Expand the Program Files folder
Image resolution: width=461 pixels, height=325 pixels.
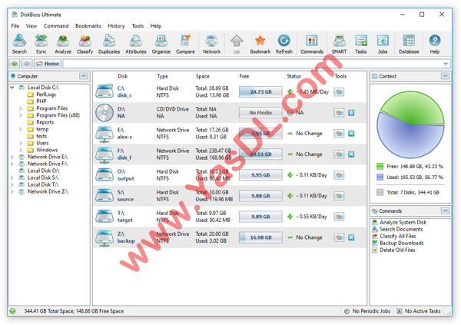(21, 108)
